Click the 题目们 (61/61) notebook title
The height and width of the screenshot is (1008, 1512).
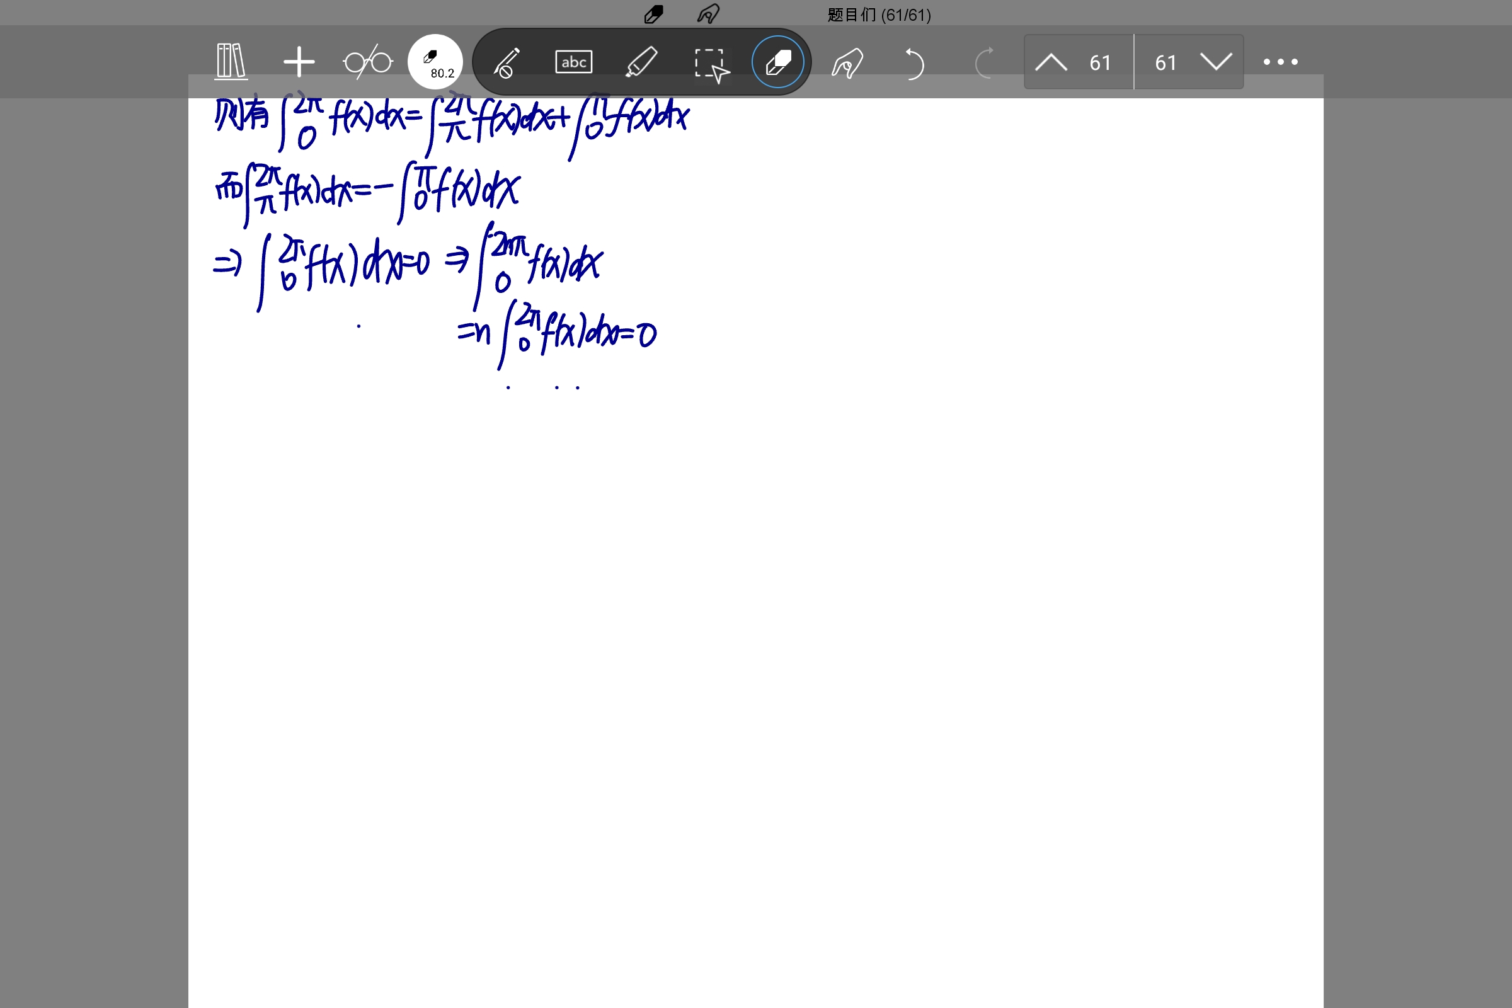pos(879,14)
